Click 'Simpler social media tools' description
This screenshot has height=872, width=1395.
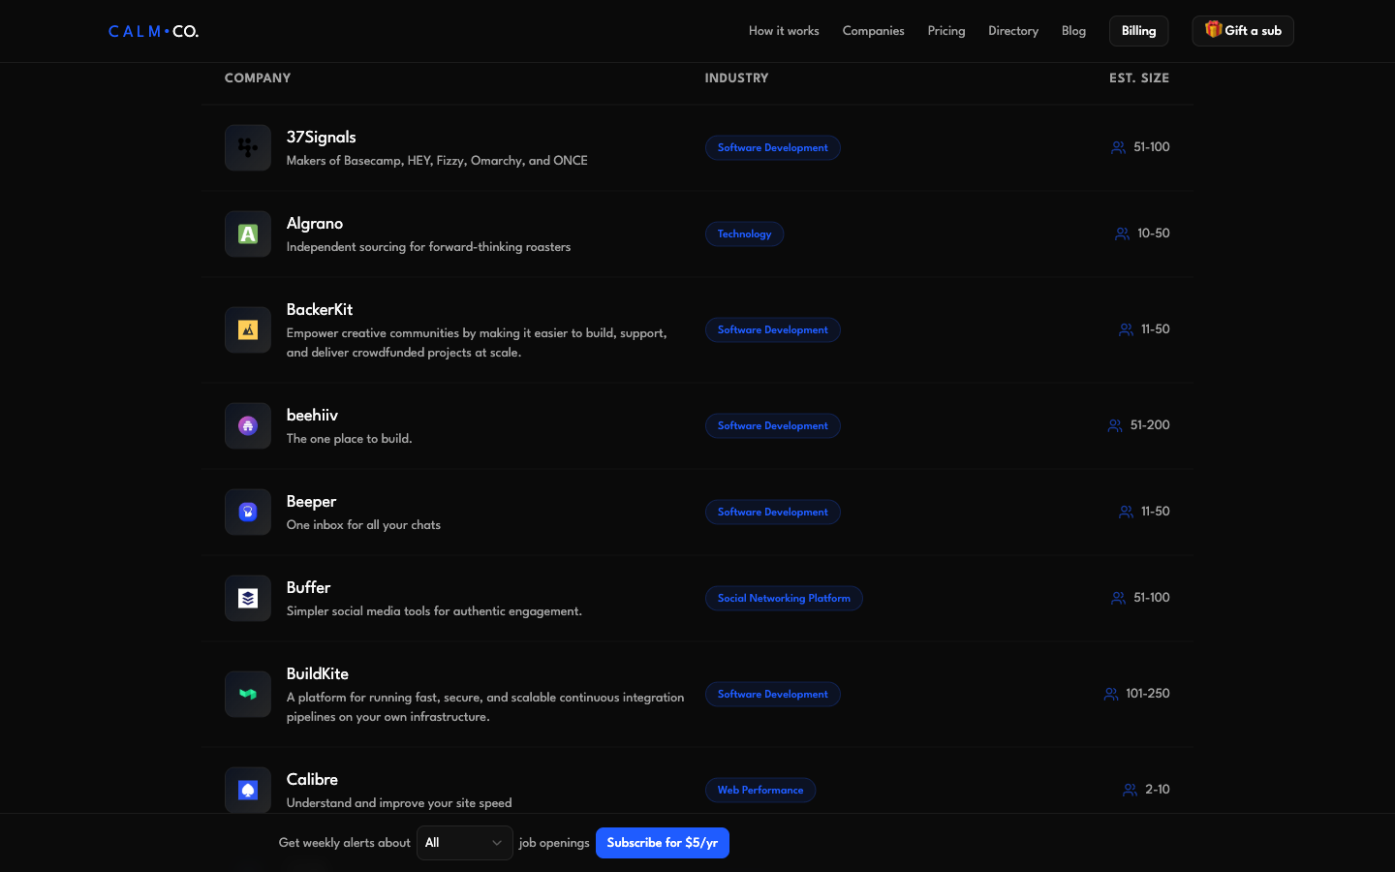pos(434,611)
